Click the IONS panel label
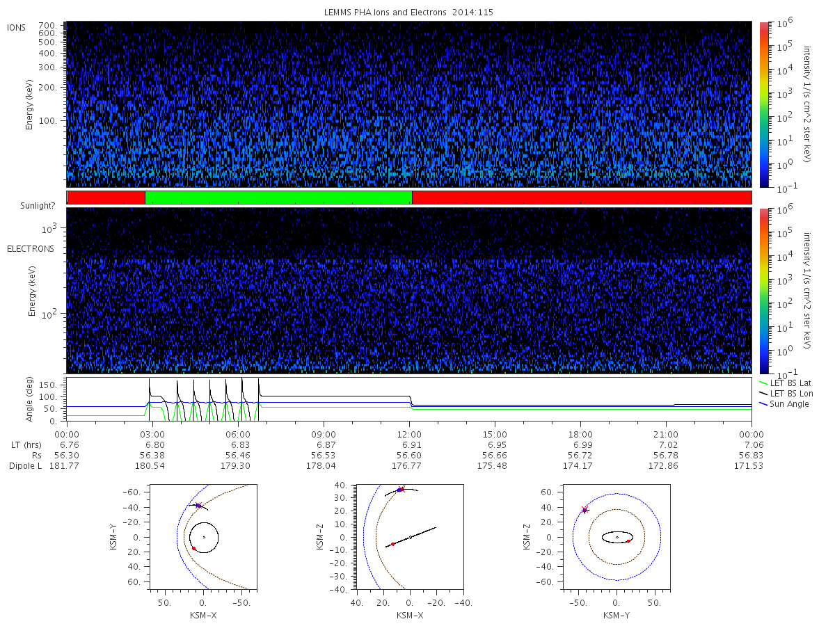This screenshot has height=626, width=835. [17, 27]
